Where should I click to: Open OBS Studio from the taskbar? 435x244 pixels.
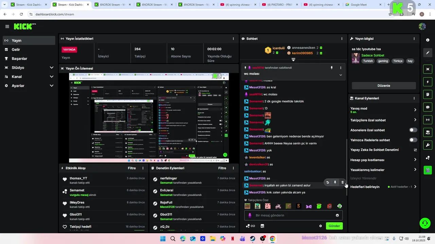[262, 239]
